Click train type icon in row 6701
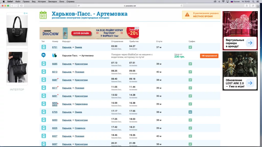Image resolution: width=262 pixels, height=147 pixels. coord(43,47)
